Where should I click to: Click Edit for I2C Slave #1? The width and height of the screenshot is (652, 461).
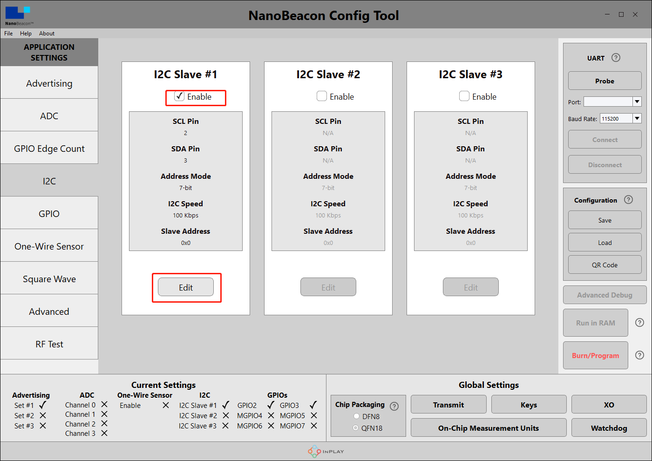186,287
